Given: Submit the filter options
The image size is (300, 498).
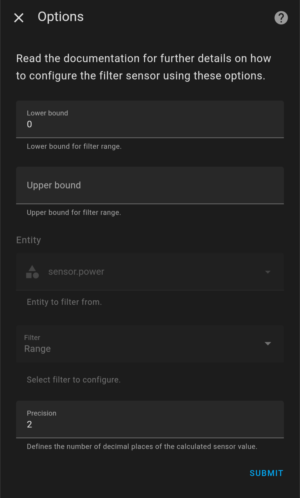Looking at the screenshot, I should tap(266, 473).
